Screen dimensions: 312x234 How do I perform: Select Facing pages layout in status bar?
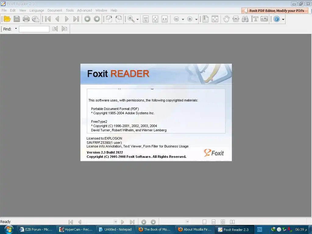[232, 222]
